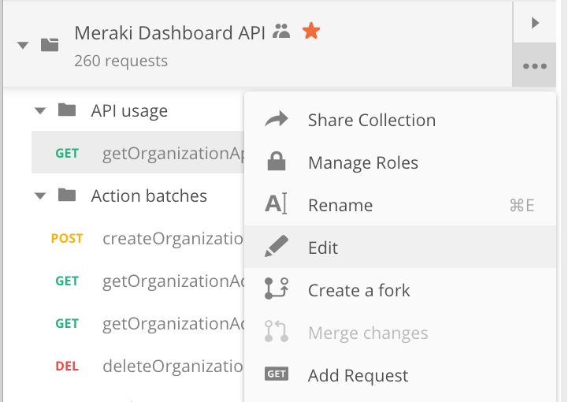572x402 pixels.
Task: Click the orange favorite star icon
Action: tap(311, 31)
